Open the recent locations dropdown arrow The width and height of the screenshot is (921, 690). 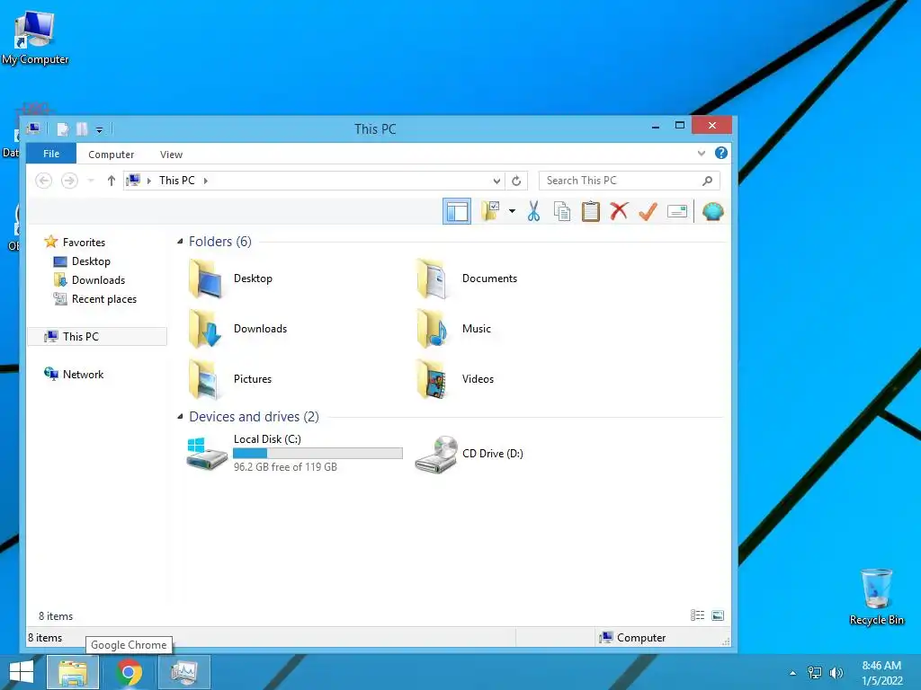pos(91,180)
